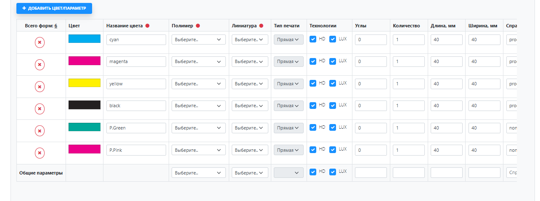Viewport: 540px width, 201px height.
Task: Remove the black color row
Action: [x=40, y=109]
